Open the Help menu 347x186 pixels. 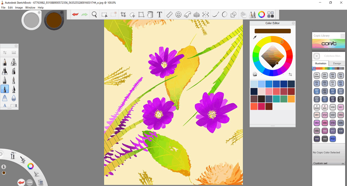click(x=41, y=7)
